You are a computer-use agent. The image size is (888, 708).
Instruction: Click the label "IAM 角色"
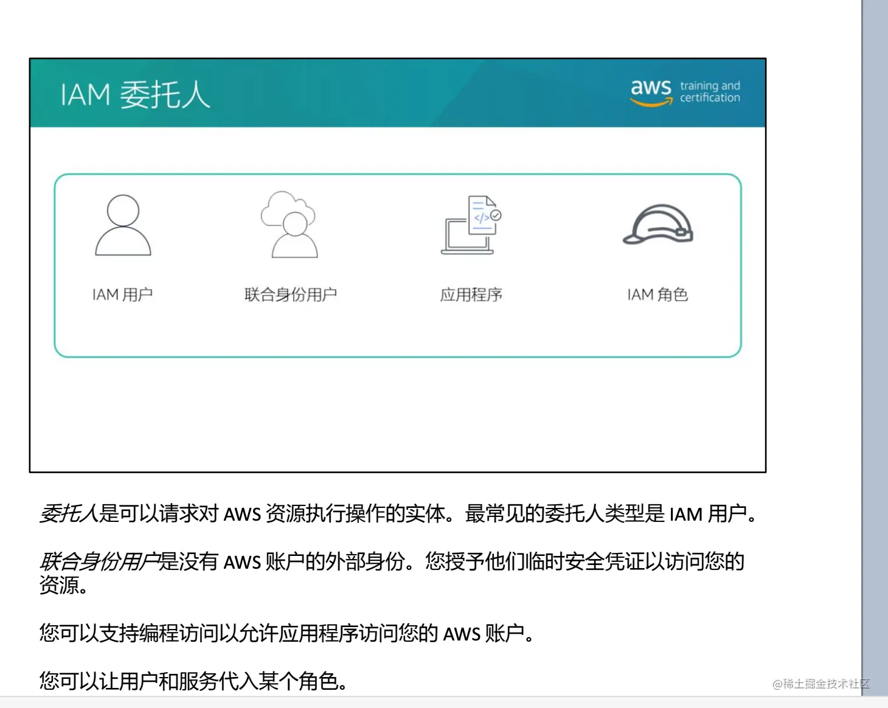click(x=657, y=295)
